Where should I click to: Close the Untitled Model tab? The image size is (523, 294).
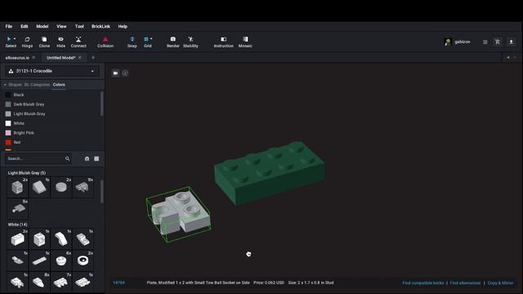click(80, 58)
